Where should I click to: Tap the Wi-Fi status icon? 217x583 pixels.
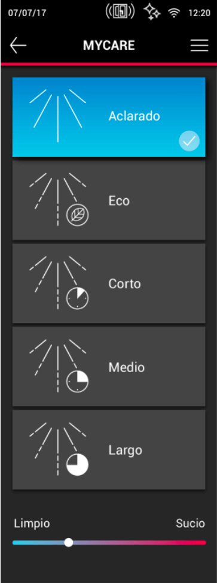pos(173,13)
